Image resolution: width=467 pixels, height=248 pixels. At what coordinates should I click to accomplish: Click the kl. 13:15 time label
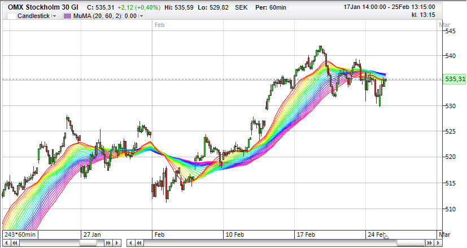423,15
